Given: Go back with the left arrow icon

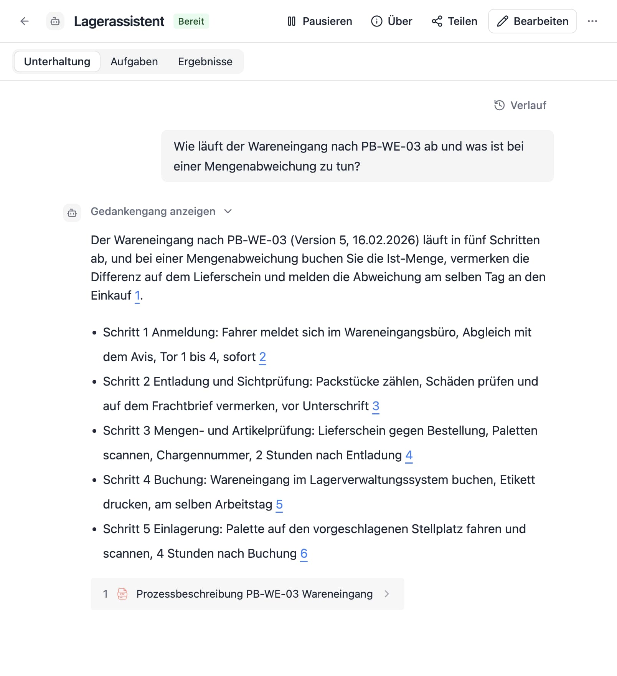Looking at the screenshot, I should (x=25, y=21).
